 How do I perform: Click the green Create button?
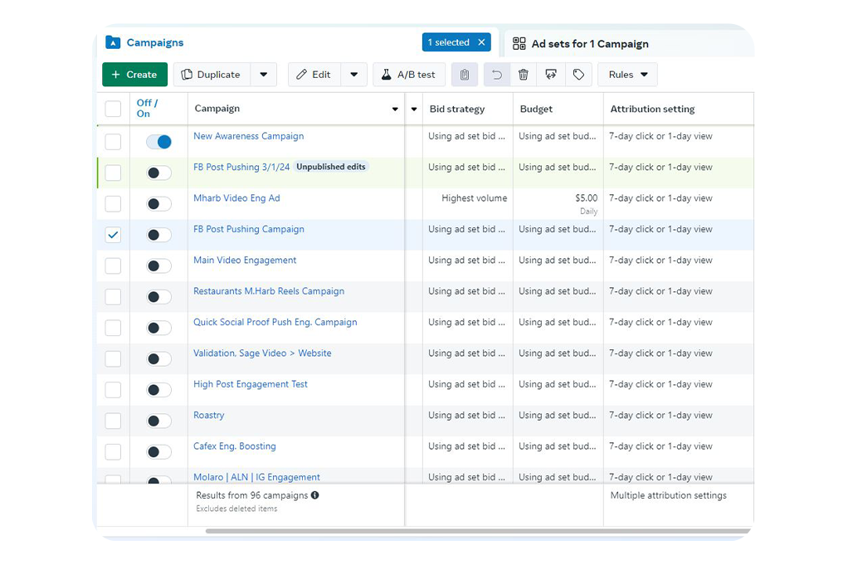pyautogui.click(x=134, y=75)
